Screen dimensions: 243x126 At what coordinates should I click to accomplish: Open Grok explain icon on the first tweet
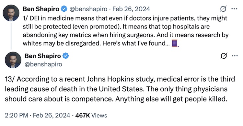(223, 9)
